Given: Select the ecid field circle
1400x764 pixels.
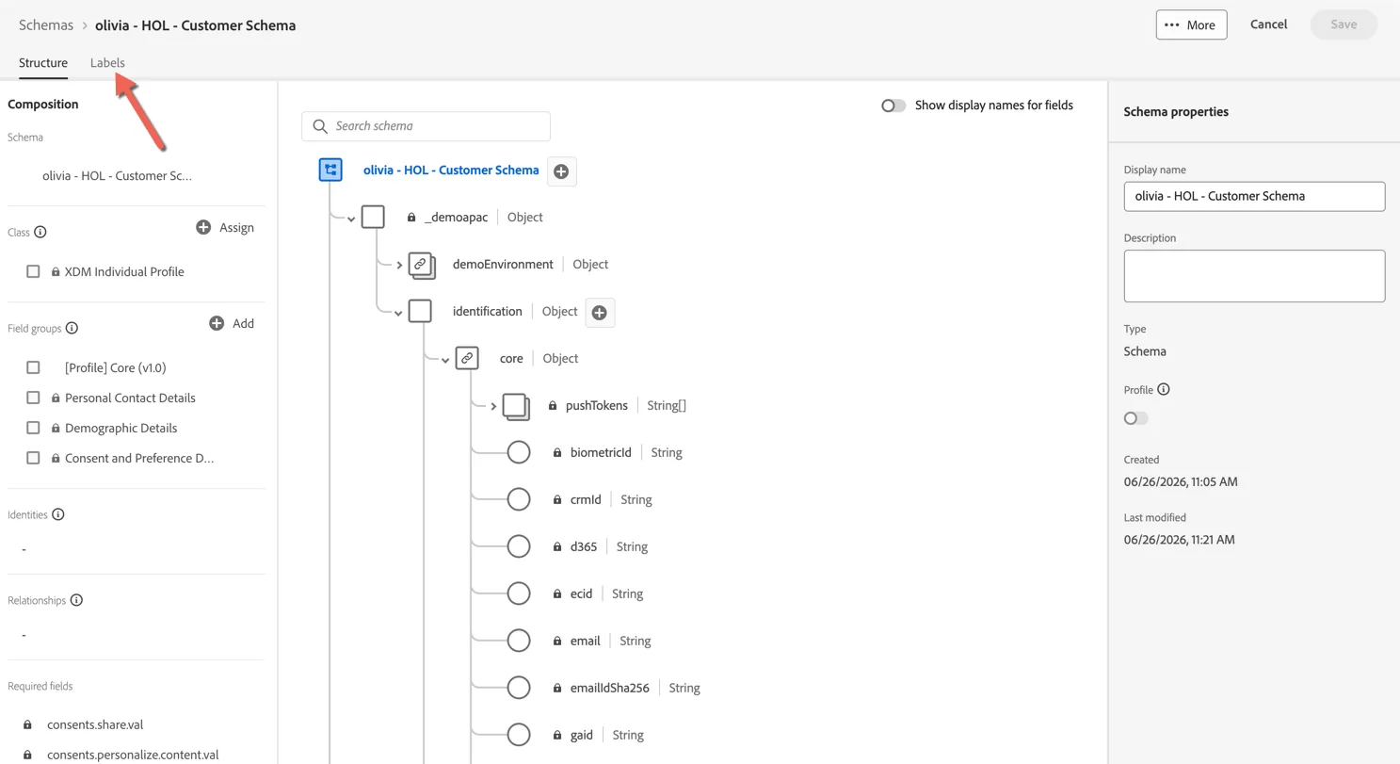Looking at the screenshot, I should coord(519,593).
